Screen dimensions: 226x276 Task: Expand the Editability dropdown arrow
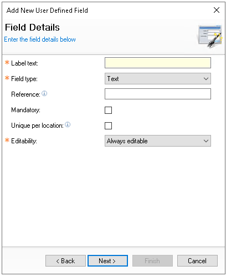[x=206, y=141]
